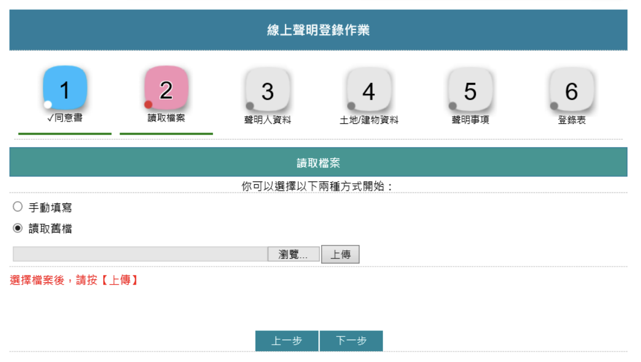641x362 pixels.
Task: Click the pink step 2 icon
Action: click(x=166, y=89)
